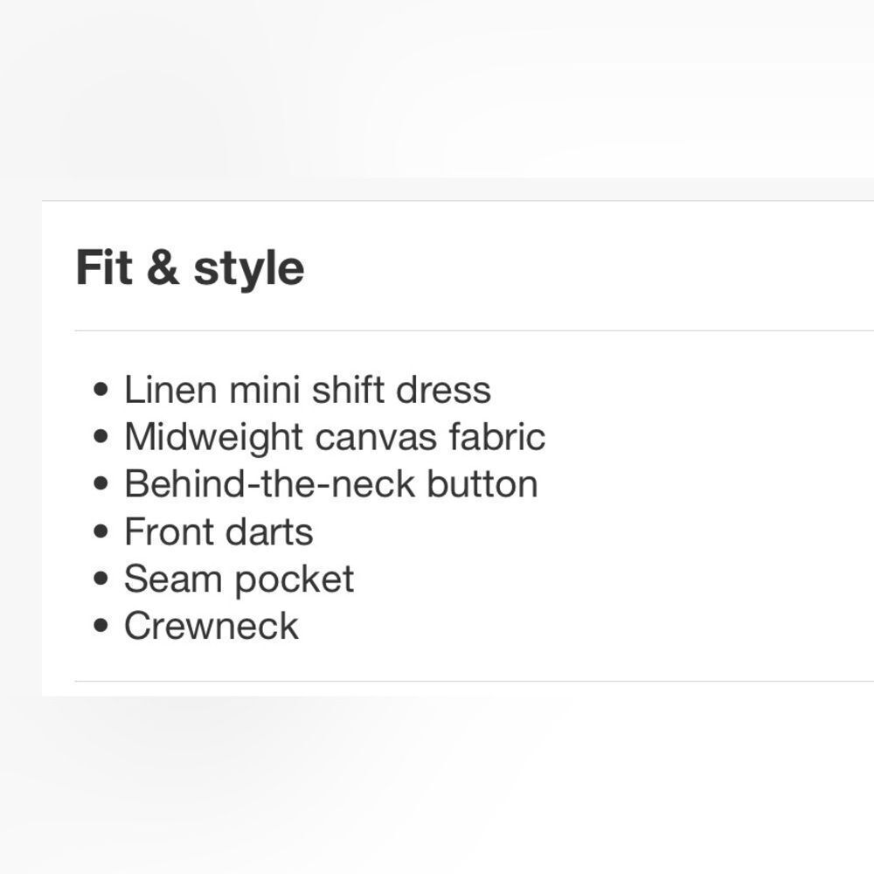Click the "Seam pocket" list item
The height and width of the screenshot is (874, 874).
point(239,580)
